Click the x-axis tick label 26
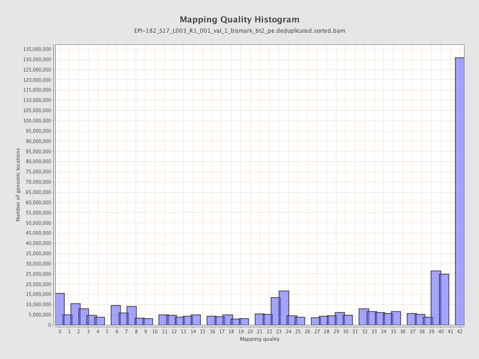Viewport: 479px width, 359px height. [x=307, y=331]
